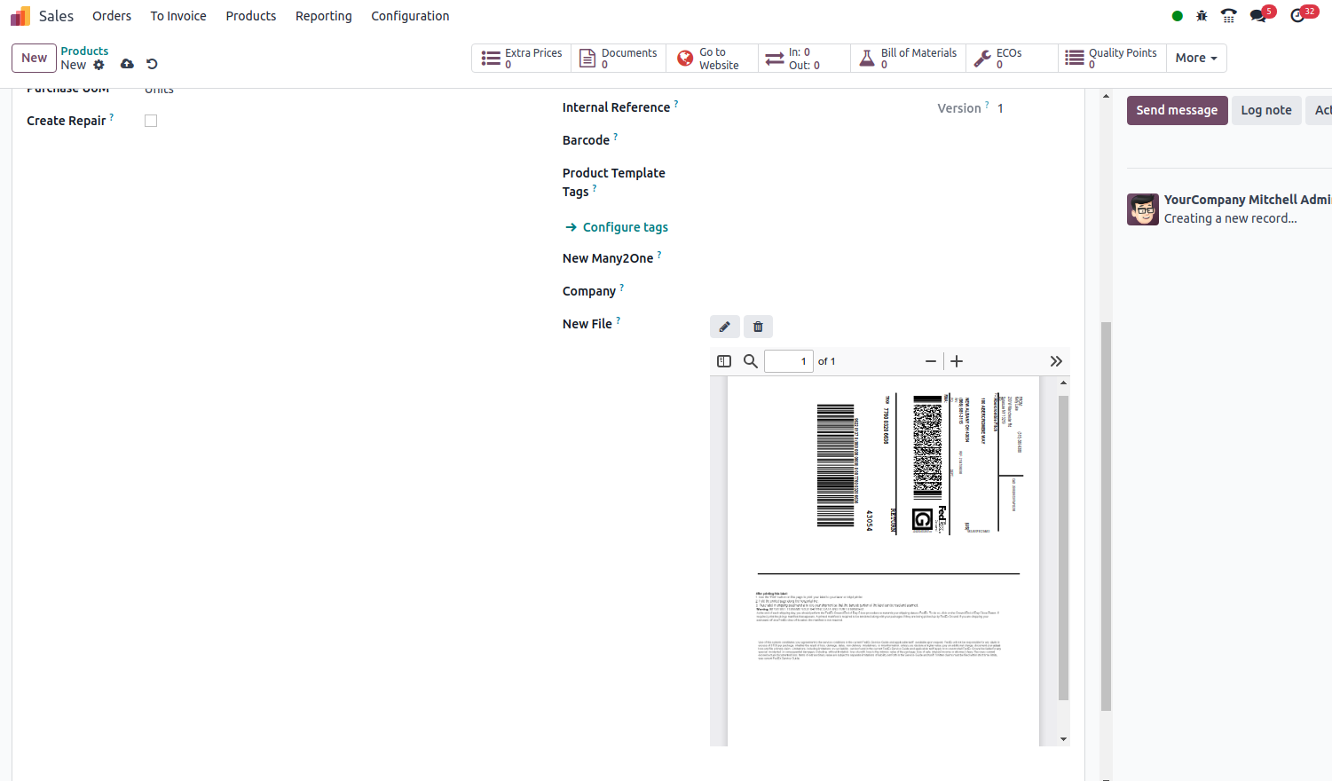Open the gear actions menu next to New

pos(99,65)
